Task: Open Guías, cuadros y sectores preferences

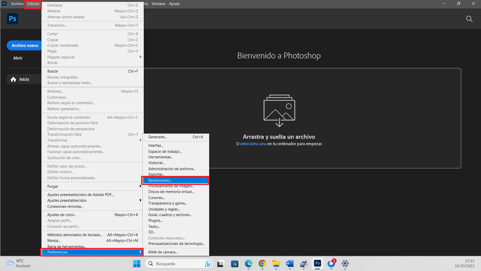Action: pos(175,215)
